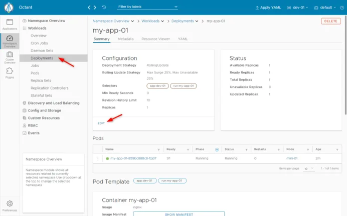Image resolution: width=347 pixels, height=216 pixels.
Task: Click EDIT in the Configuration card
Action: 101,123
